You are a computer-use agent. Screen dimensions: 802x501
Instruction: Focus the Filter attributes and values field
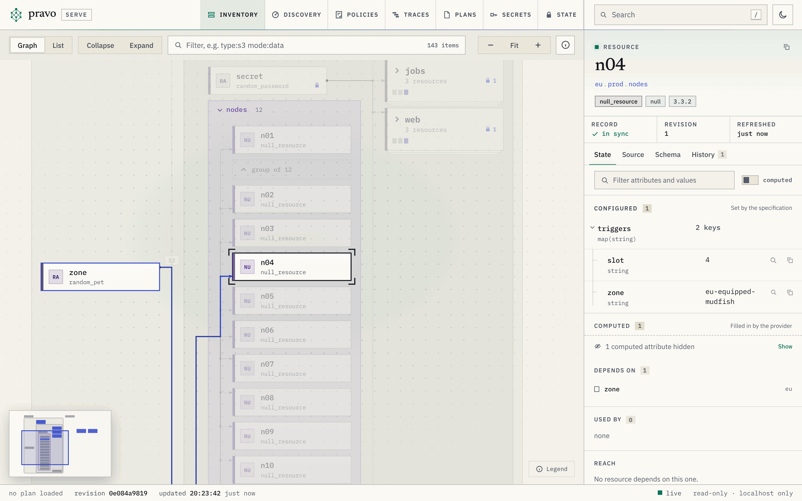point(664,180)
